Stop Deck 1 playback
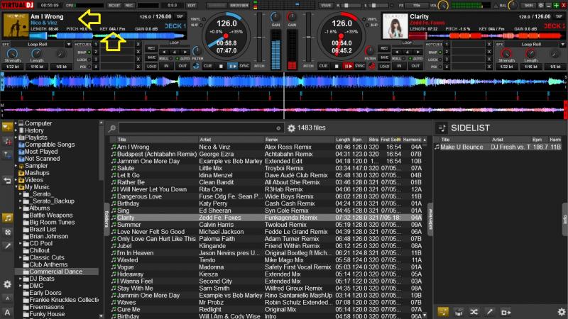 [221, 66]
